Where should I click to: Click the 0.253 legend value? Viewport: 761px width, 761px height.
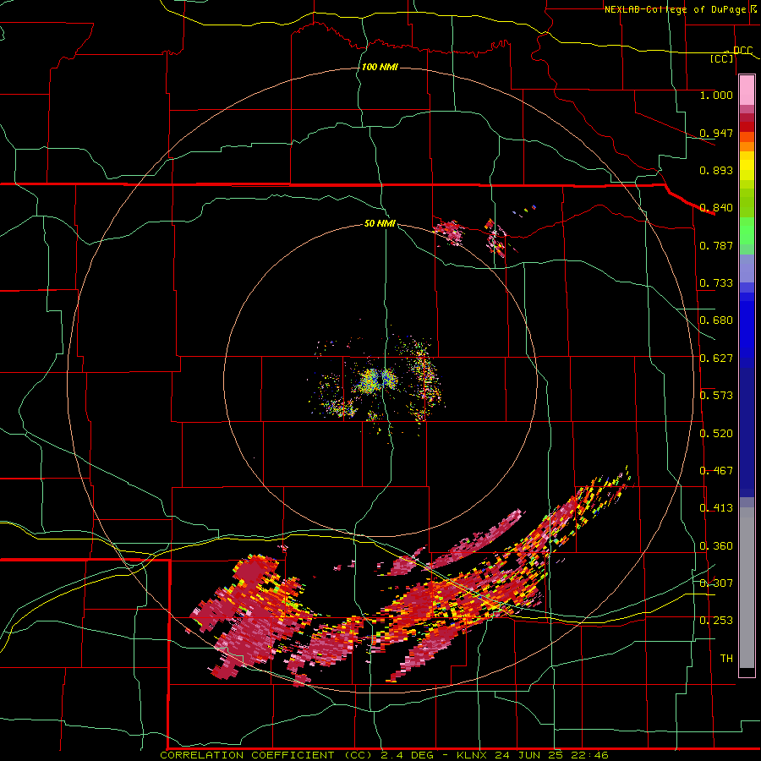(716, 621)
